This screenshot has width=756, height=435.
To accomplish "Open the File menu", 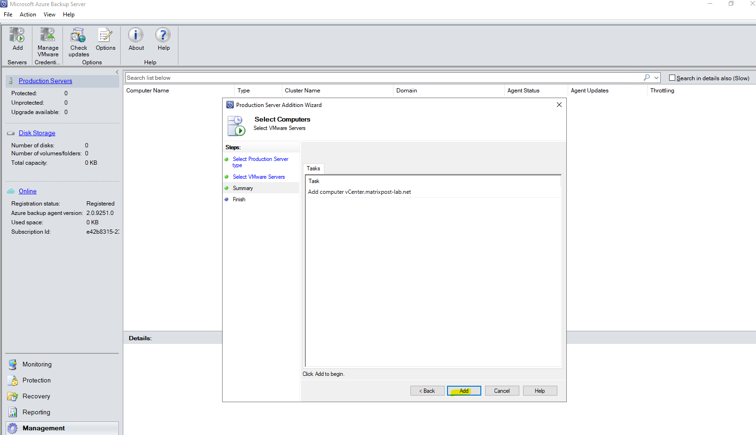I will click(8, 15).
